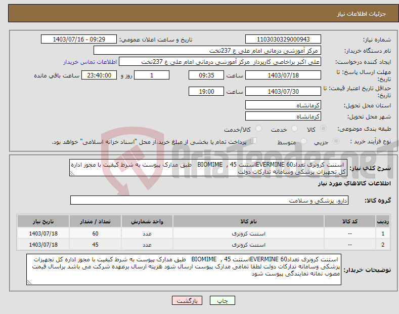Screen dimensions: 399x314
Task: Click the delivery city کرمانشاه field
Action: point(283,116)
